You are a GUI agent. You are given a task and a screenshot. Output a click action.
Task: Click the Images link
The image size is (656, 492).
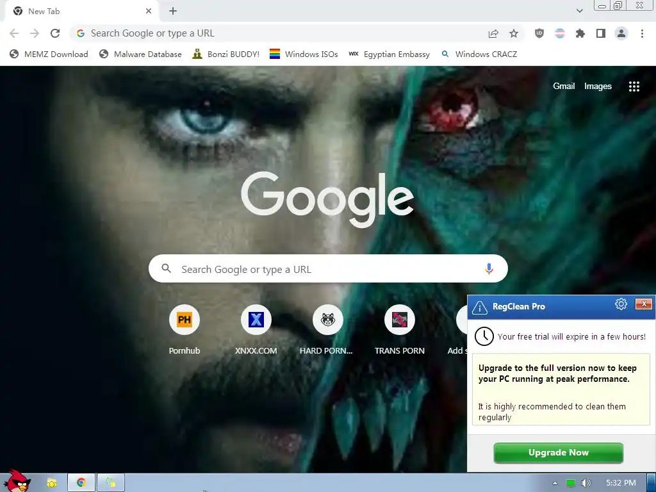pyautogui.click(x=598, y=86)
